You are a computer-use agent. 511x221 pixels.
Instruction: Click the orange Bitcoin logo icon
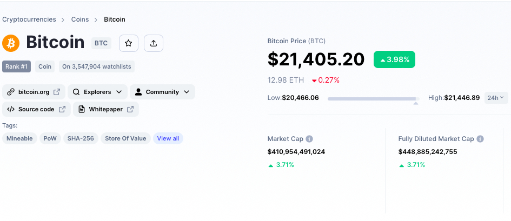coord(11,43)
